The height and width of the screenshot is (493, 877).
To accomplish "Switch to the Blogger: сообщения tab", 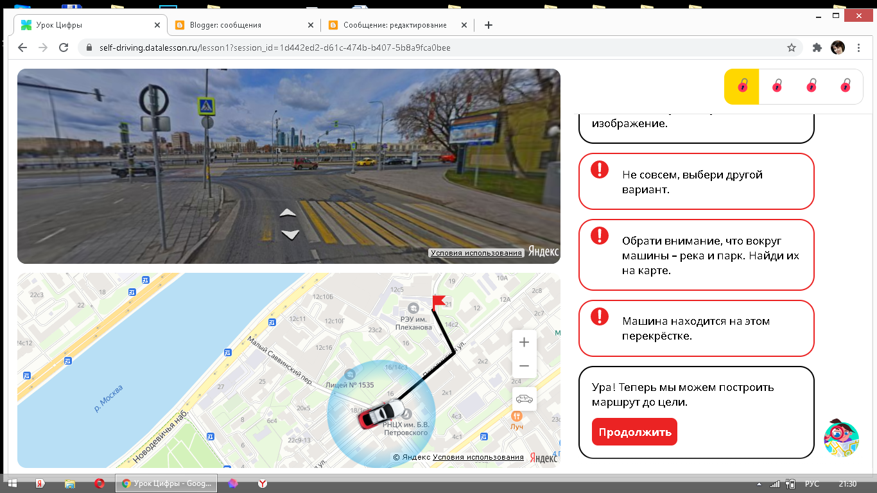I will (x=244, y=25).
